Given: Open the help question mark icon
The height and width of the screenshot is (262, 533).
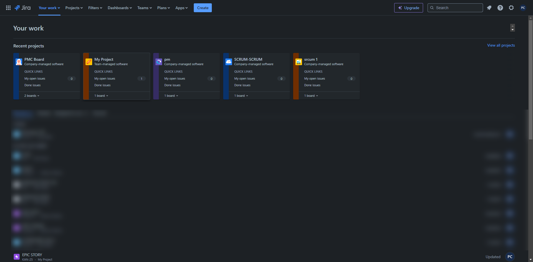Looking at the screenshot, I should 500,8.
